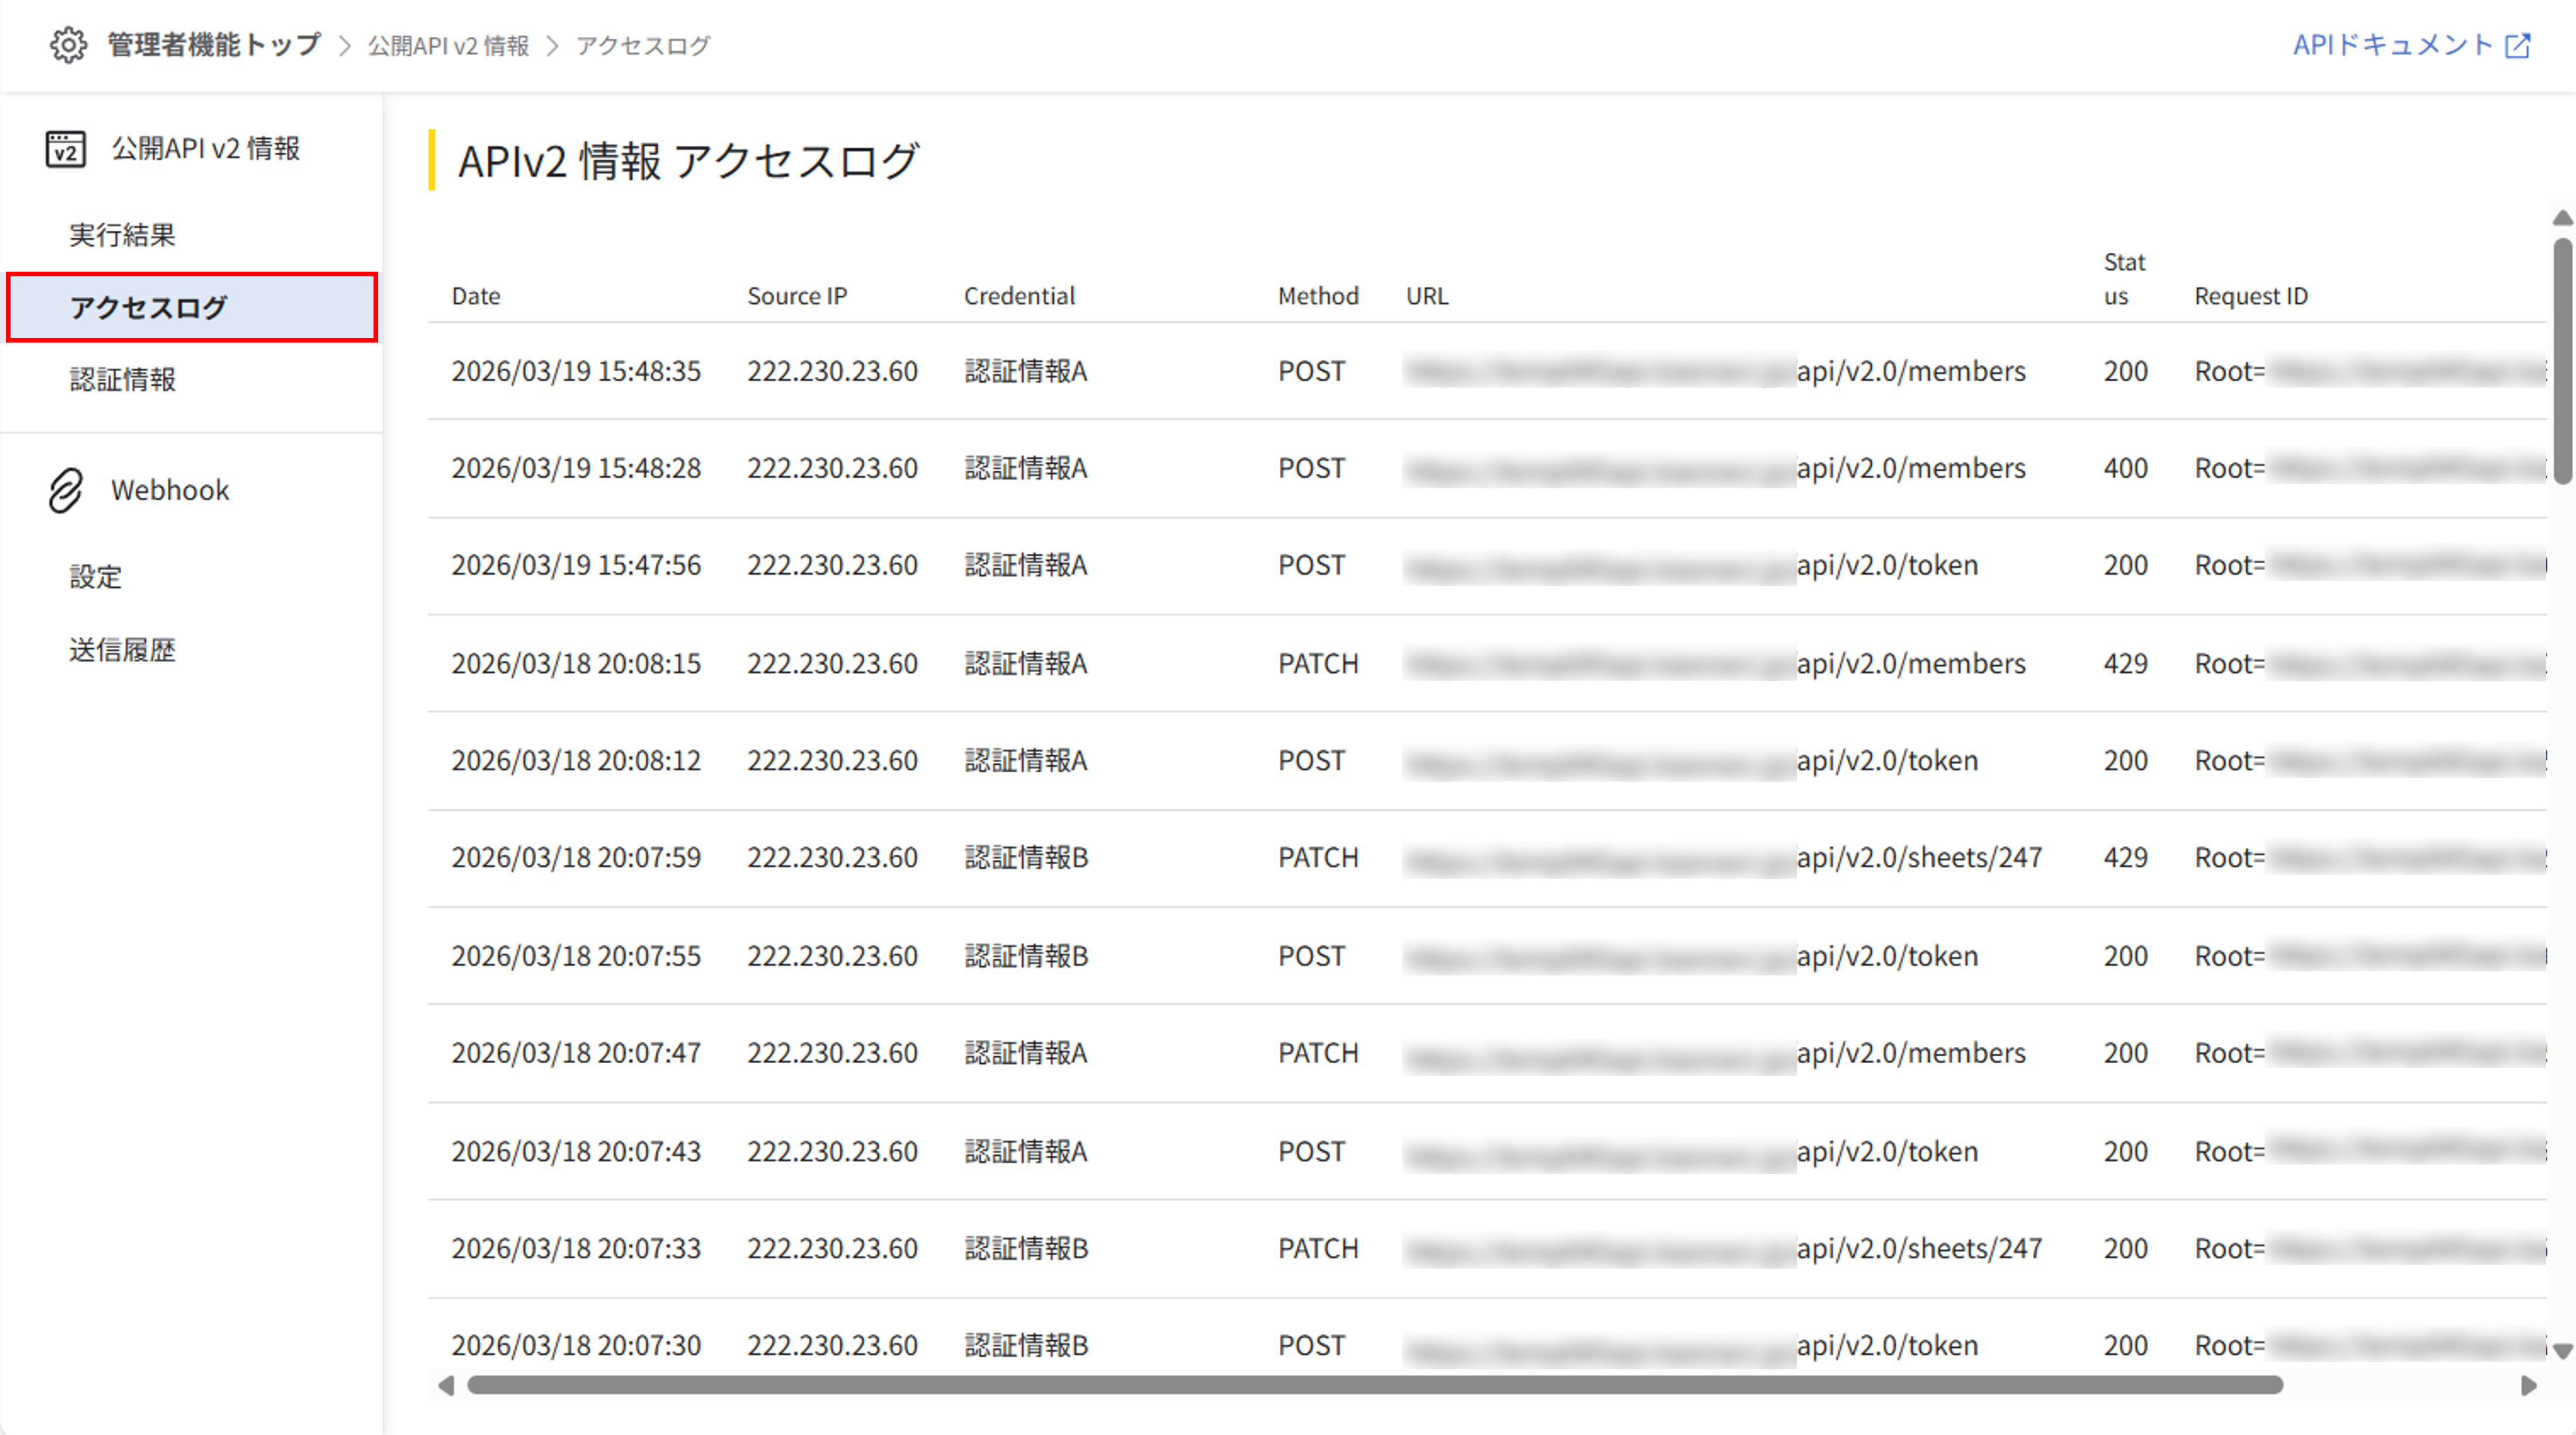Open 公開API v2 情報 from the breadcrumb
This screenshot has width=2576, height=1435.
[x=448, y=45]
